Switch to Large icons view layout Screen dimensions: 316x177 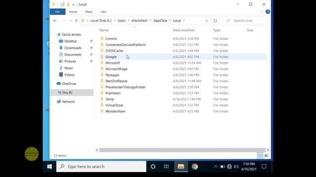[x=266, y=155]
